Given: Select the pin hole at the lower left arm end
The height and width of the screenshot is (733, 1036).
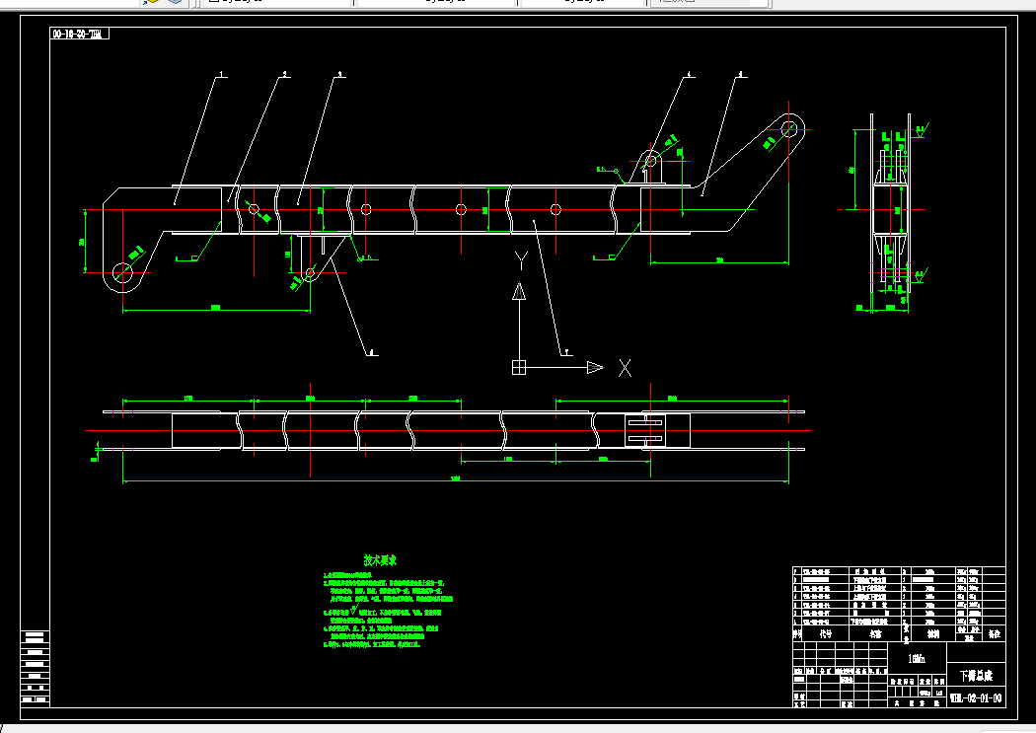Looking at the screenshot, I should pyautogui.click(x=122, y=272).
